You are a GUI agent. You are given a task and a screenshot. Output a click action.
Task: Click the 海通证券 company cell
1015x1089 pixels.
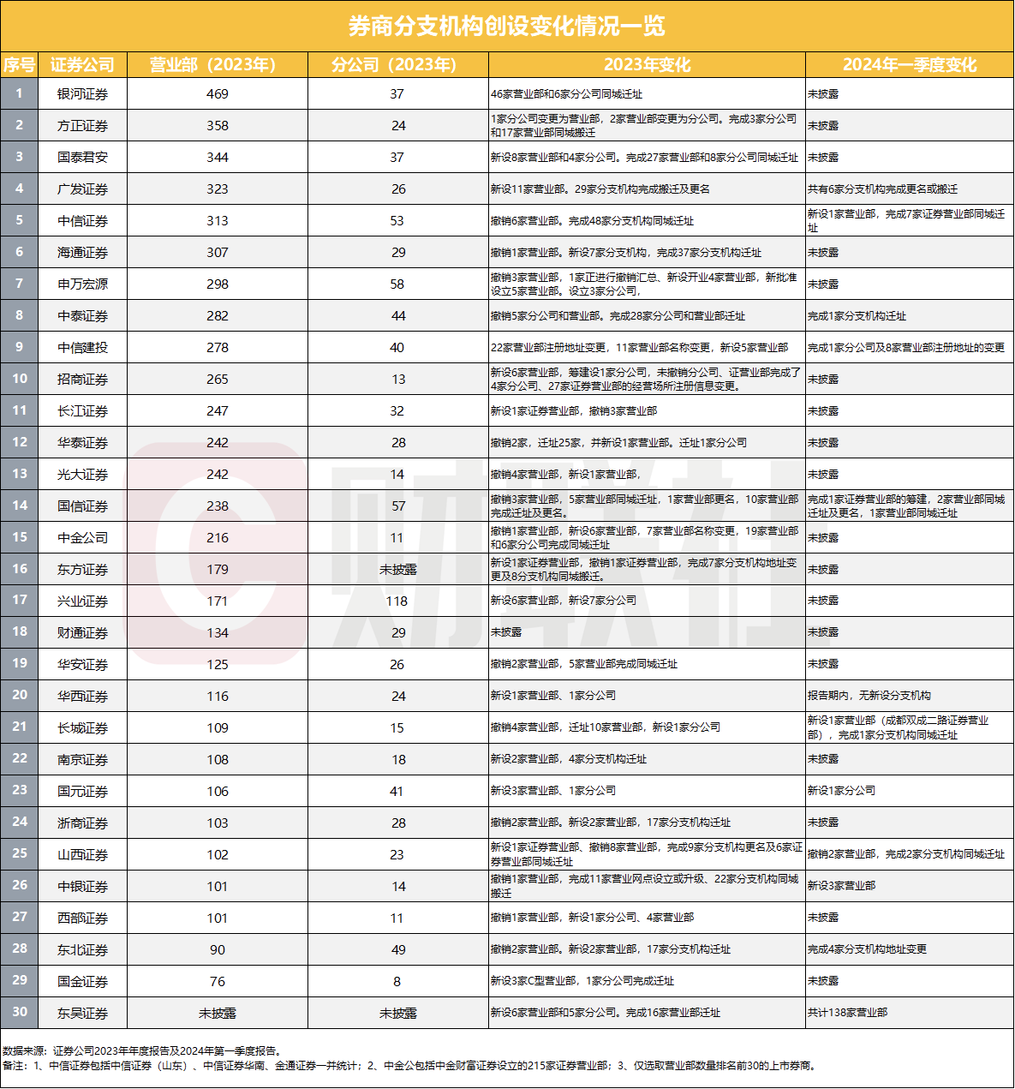click(x=82, y=253)
